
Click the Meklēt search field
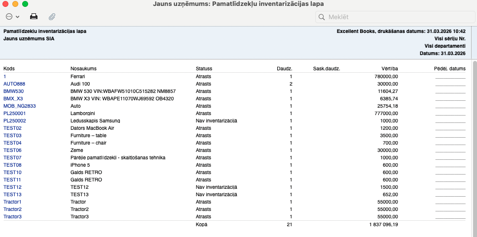tap(395, 17)
